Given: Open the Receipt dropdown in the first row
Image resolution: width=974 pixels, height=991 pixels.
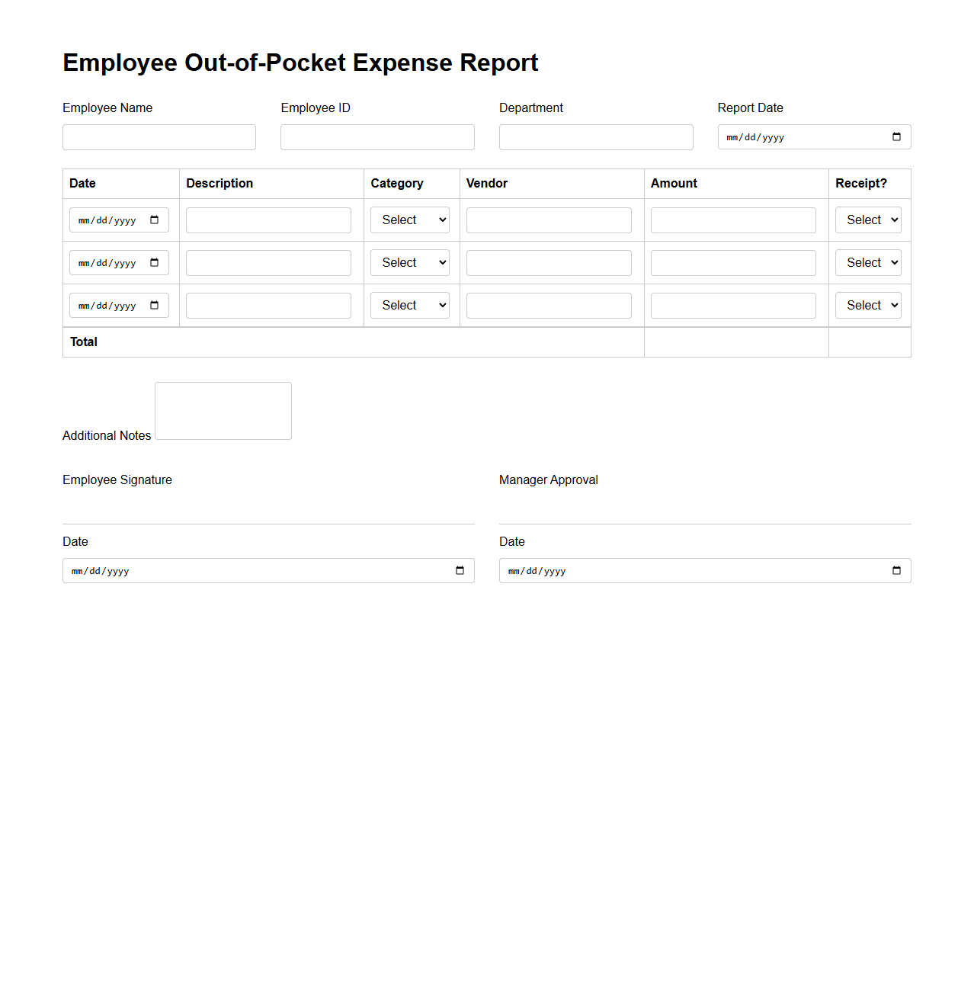Looking at the screenshot, I should (868, 220).
